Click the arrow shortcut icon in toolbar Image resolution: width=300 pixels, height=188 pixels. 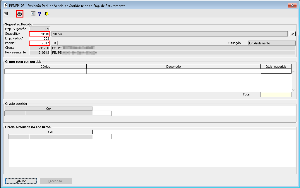tap(6, 14)
